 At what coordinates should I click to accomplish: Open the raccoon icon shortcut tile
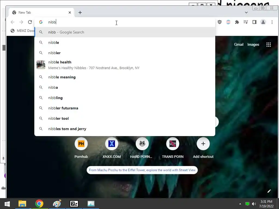[x=142, y=144]
